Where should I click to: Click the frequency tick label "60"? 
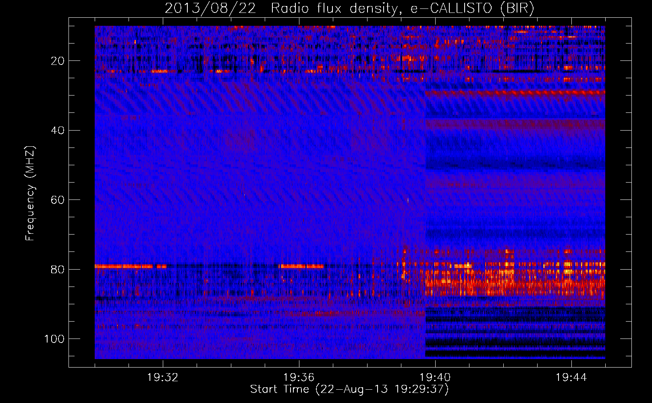(58, 200)
